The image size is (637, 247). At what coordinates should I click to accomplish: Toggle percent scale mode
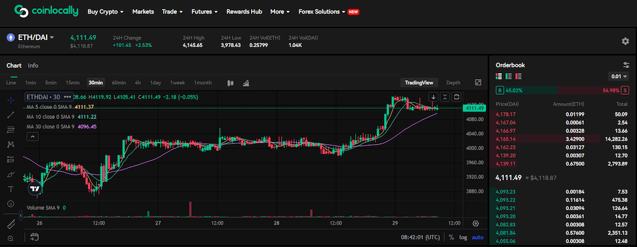point(451,237)
